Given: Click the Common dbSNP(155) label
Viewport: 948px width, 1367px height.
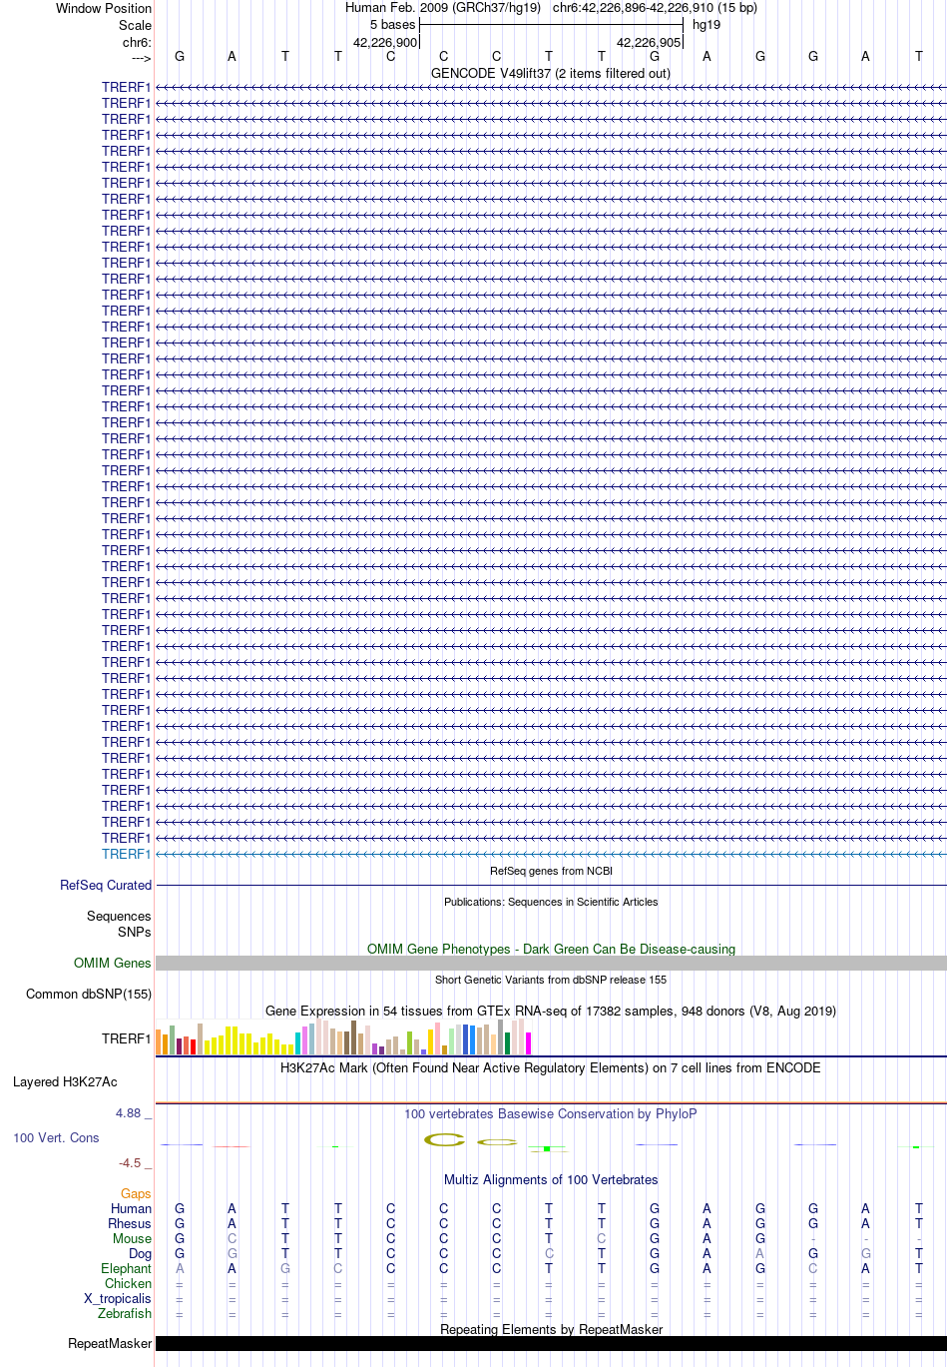Looking at the screenshot, I should tap(89, 994).
